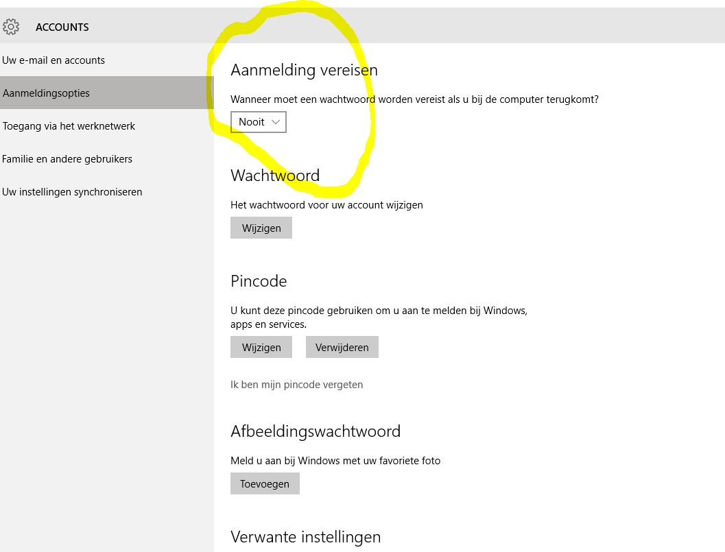Viewport: 725px width, 552px height.
Task: Click the settings gear icon beside ACCOUNTS
Action: 11,27
